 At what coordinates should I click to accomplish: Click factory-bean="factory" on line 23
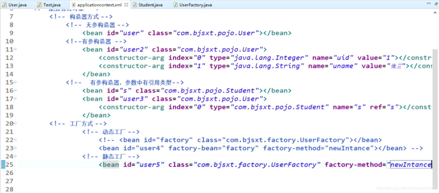213,148
